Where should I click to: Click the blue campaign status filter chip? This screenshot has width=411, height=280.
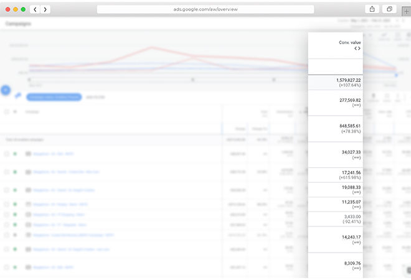[54, 96]
